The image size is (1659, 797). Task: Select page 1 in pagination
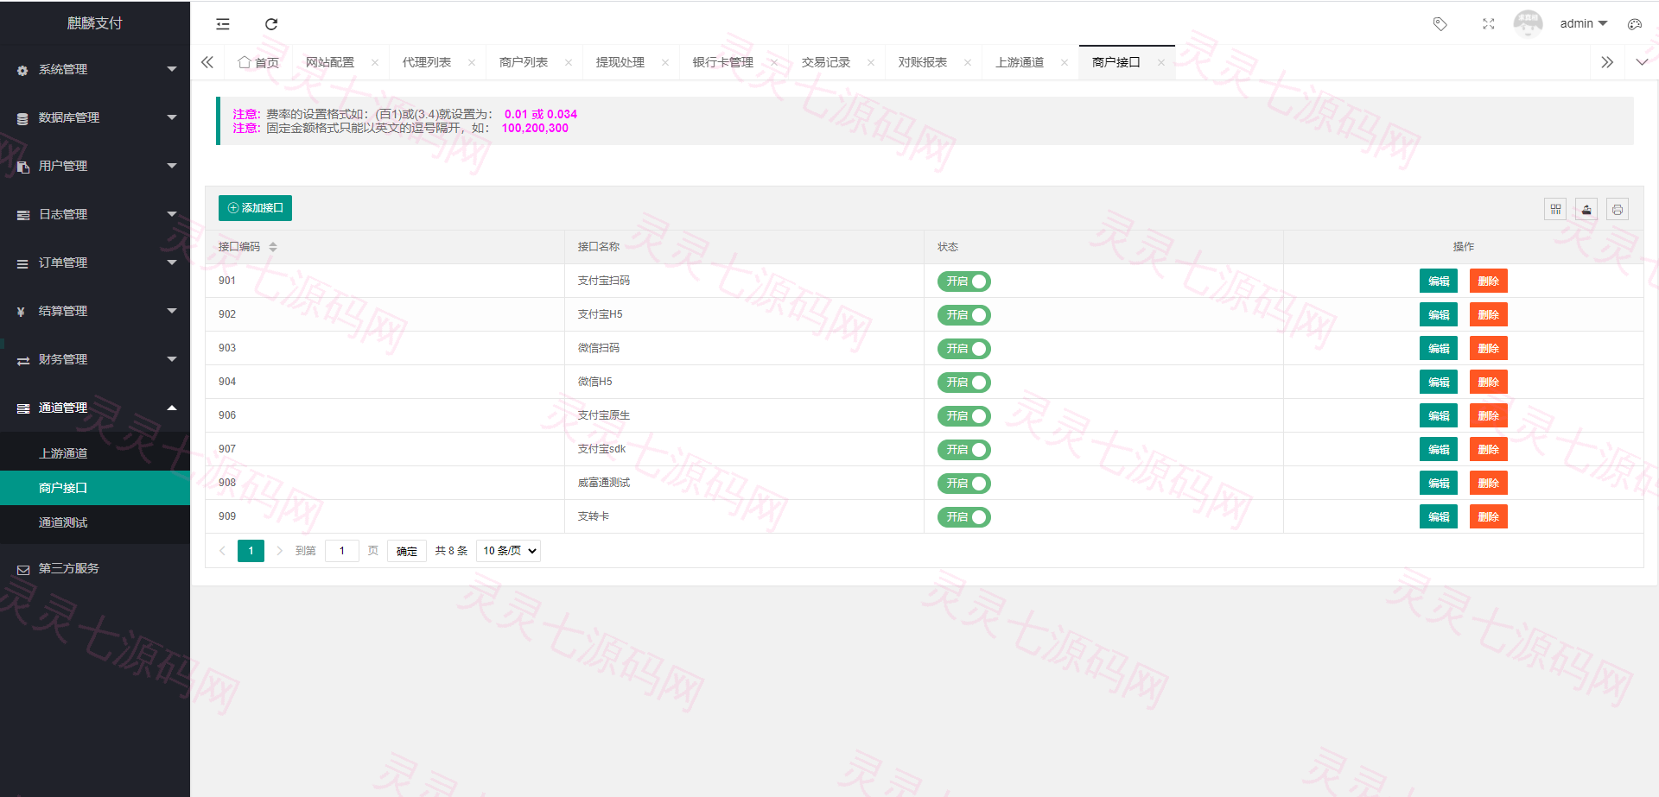click(x=251, y=551)
